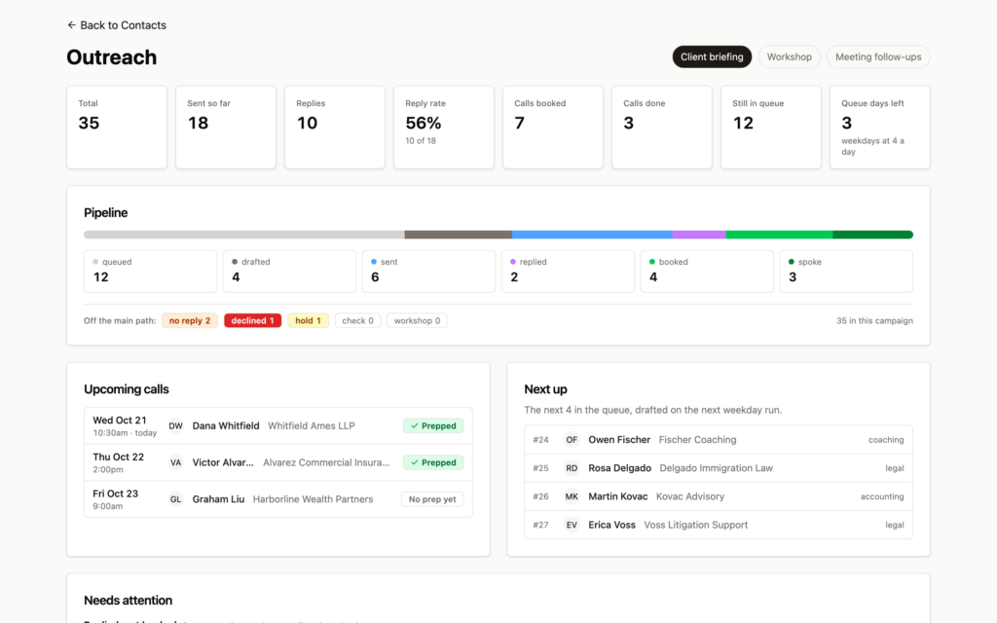Click the declined 1 badge
Viewport: 997px width, 623px height.
(252, 320)
